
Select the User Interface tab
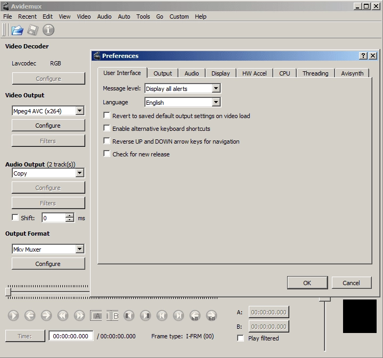[122, 73]
